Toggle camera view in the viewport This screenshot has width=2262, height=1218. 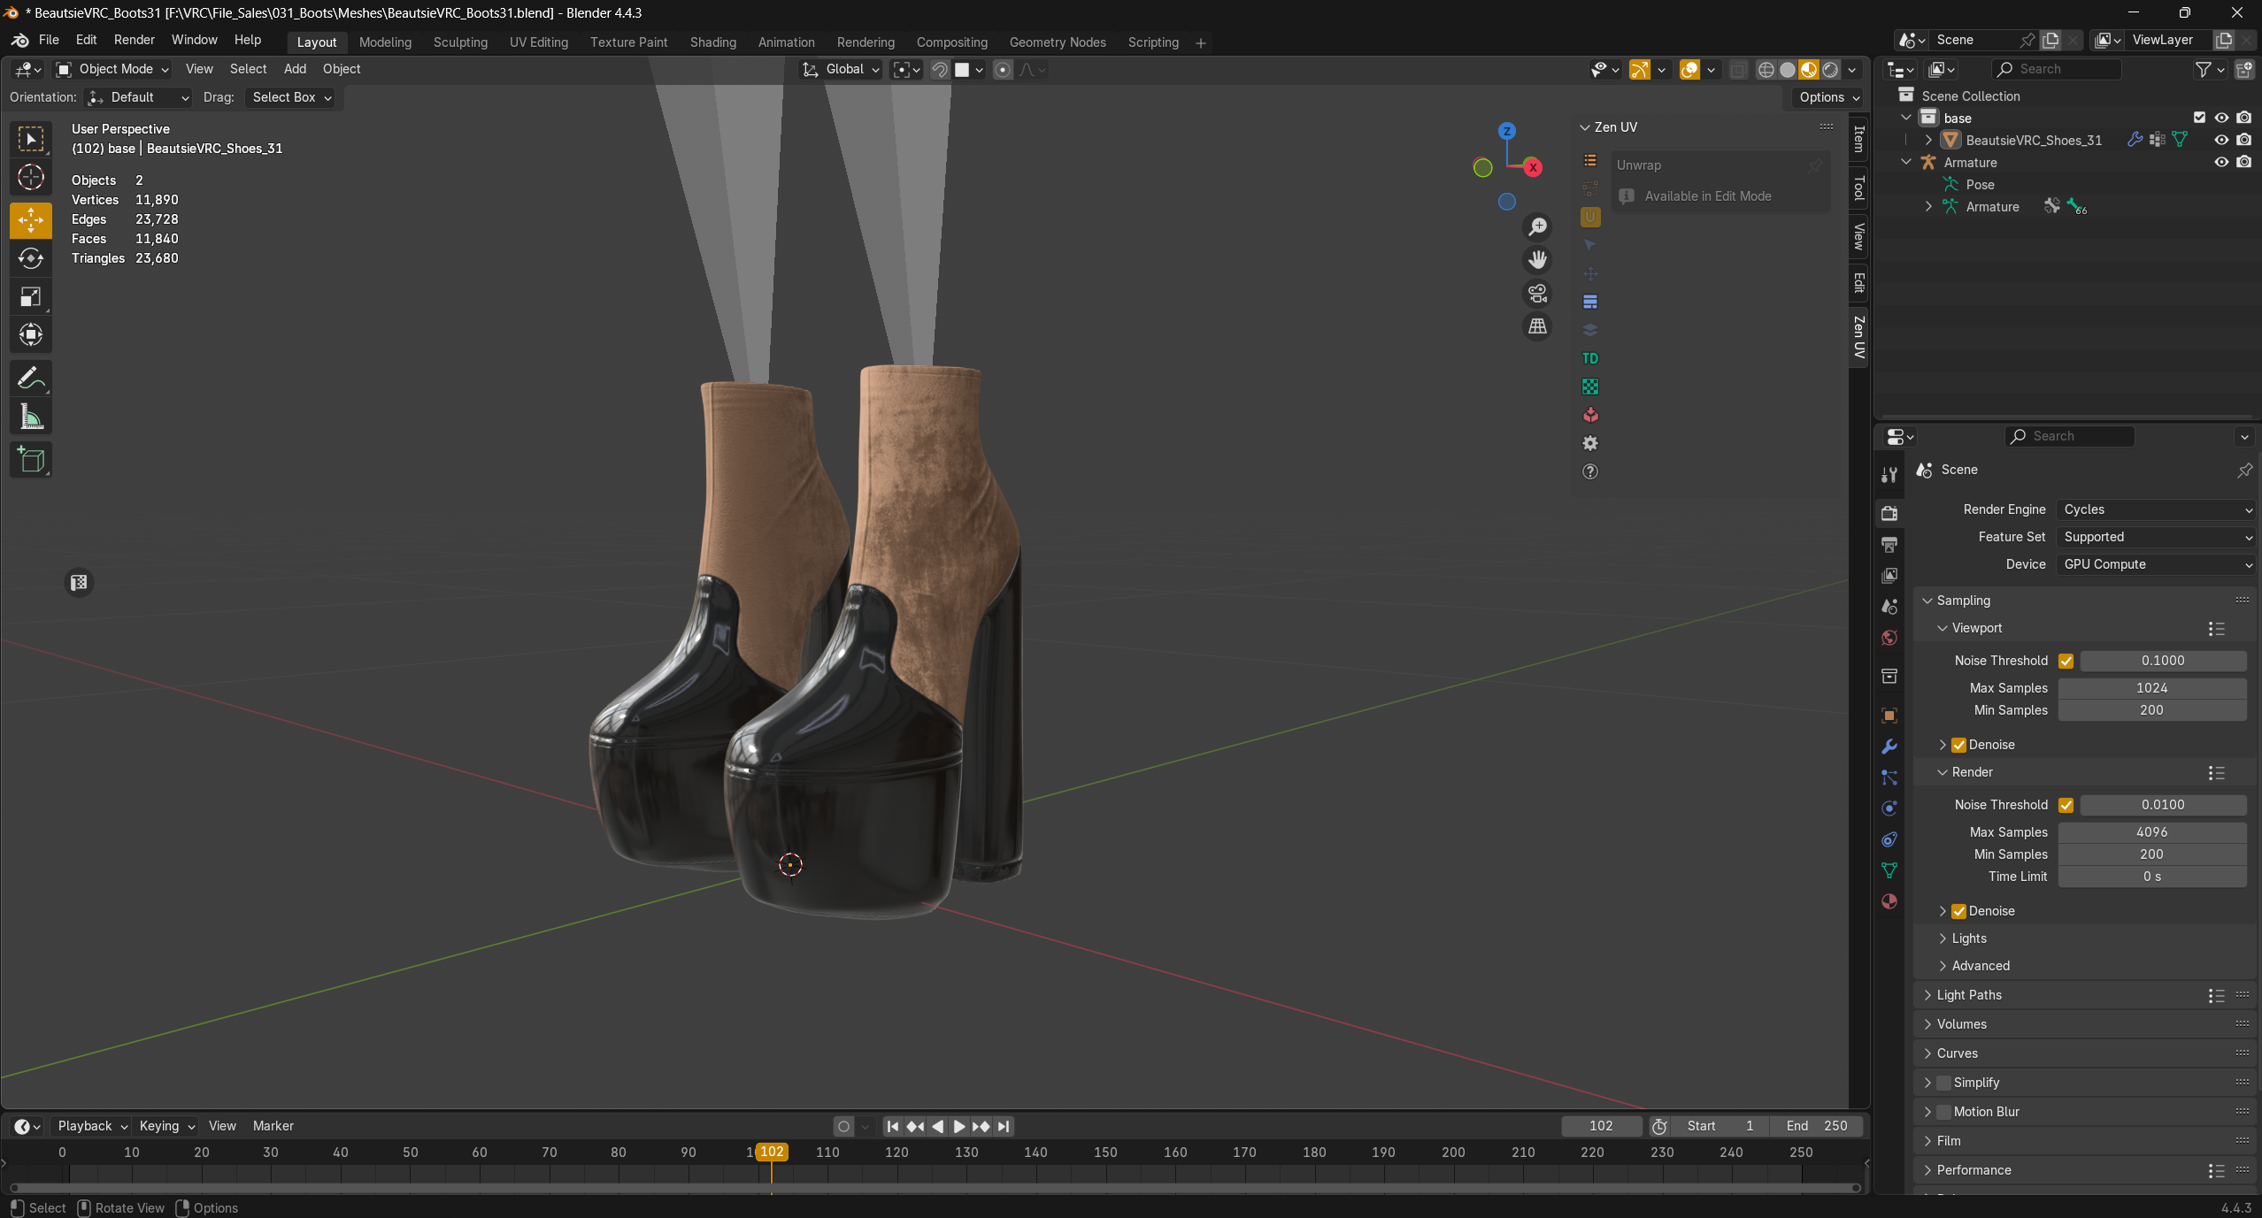point(1538,294)
